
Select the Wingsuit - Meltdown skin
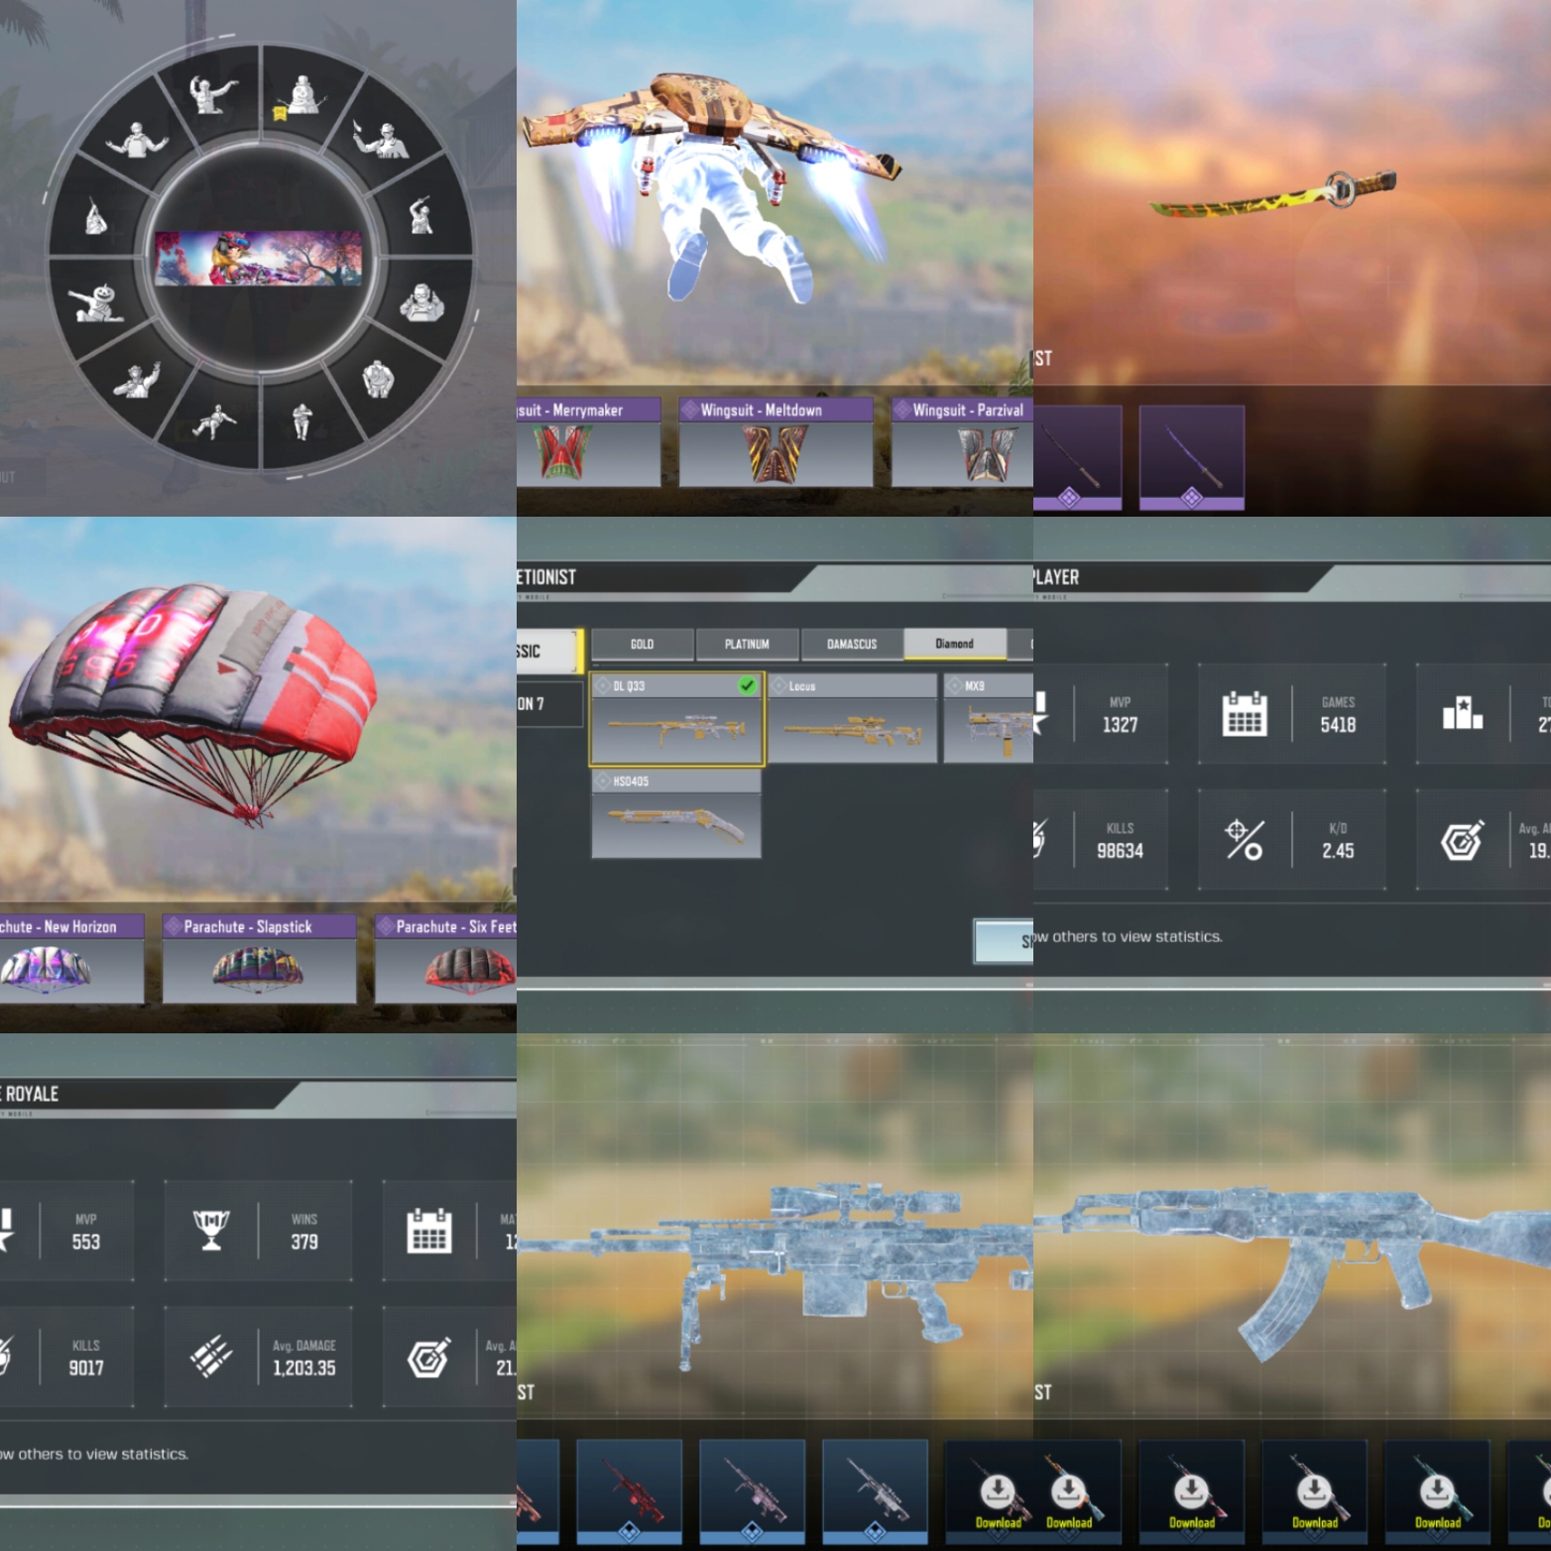tap(775, 442)
